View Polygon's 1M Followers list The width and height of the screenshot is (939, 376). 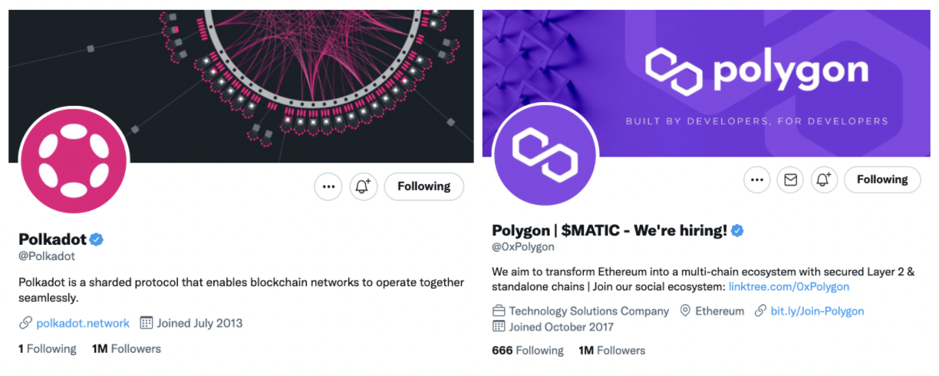[612, 350]
